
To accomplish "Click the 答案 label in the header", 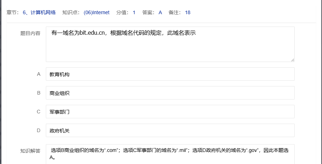I will pos(148,12).
